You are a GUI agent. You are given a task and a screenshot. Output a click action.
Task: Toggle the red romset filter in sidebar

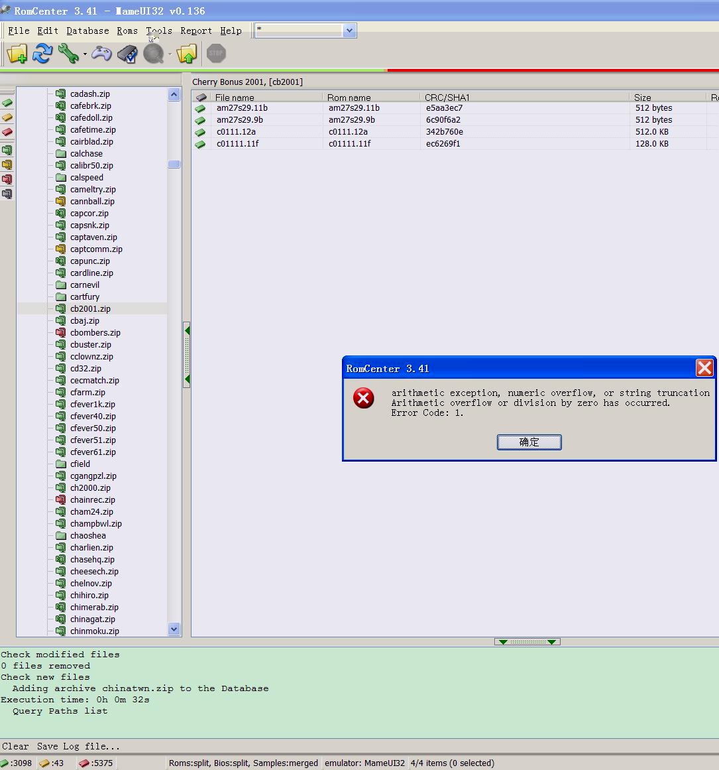pos(7,179)
